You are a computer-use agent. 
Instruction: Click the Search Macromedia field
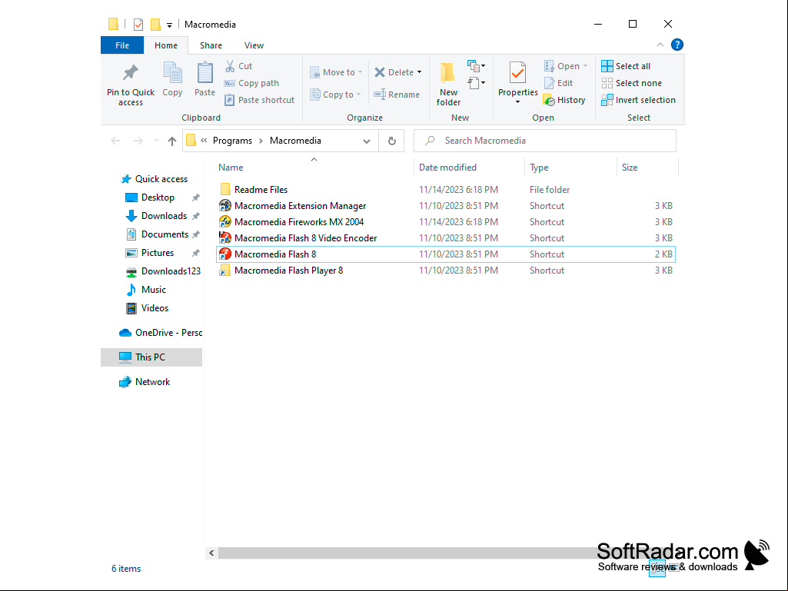pyautogui.click(x=545, y=141)
